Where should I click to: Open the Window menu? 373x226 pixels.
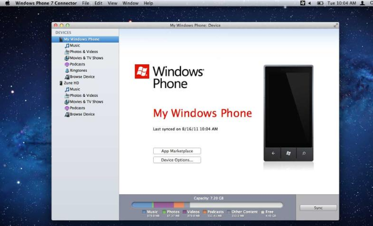point(131,3)
